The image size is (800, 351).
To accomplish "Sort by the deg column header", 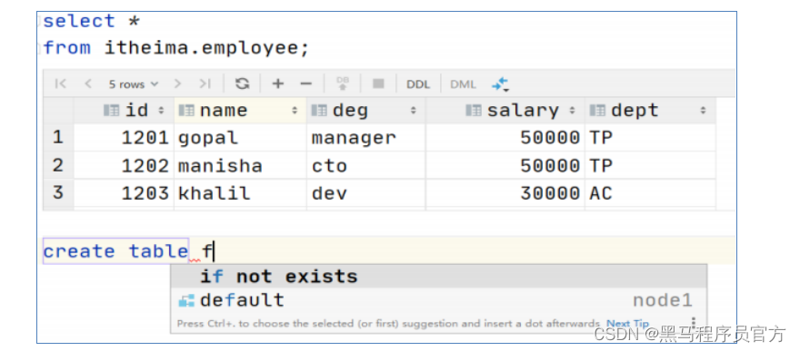I will [365, 111].
